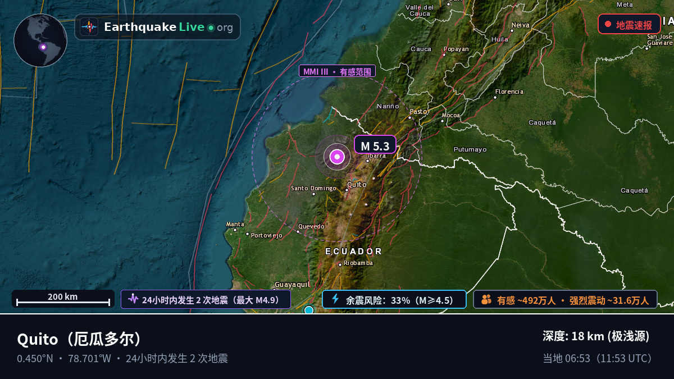The height and width of the screenshot is (379, 674).
Task: Open the 有感 ~492万人 population badge
Action: pyautogui.click(x=565, y=299)
